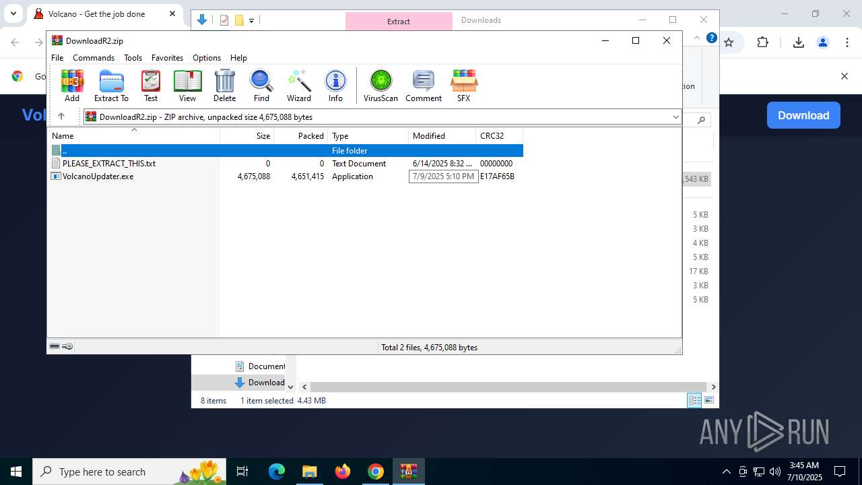Screen dimensions: 862x485
Task: Show hidden system tray icons
Action: 726,472
